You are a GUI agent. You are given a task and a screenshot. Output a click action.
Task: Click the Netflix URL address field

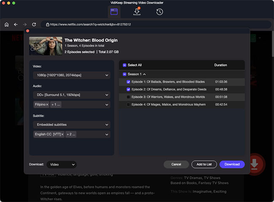coord(156,24)
